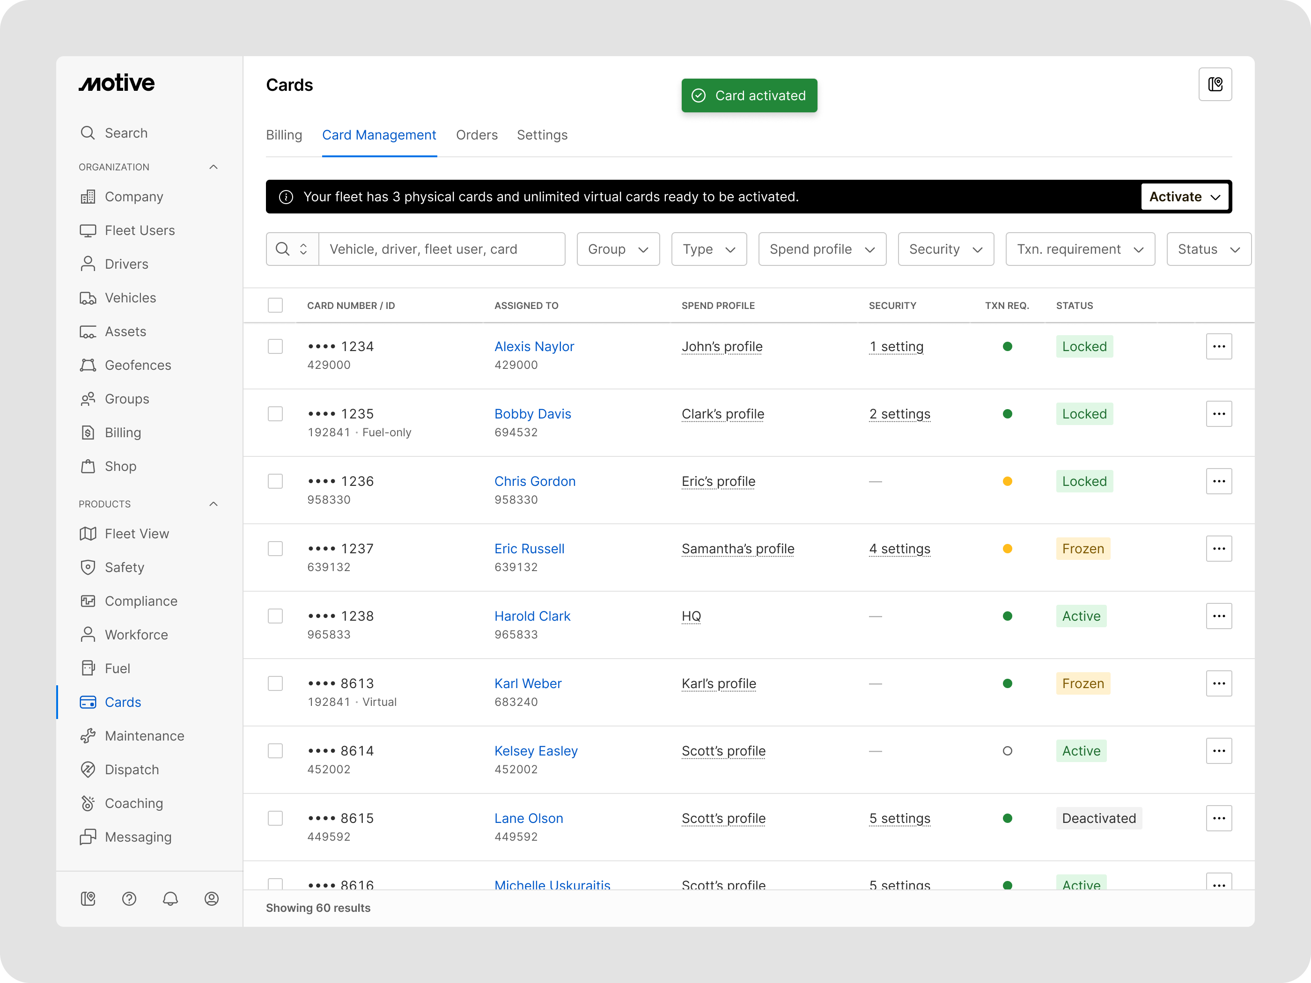
Task: Open notifications bell icon
Action: pyautogui.click(x=170, y=899)
